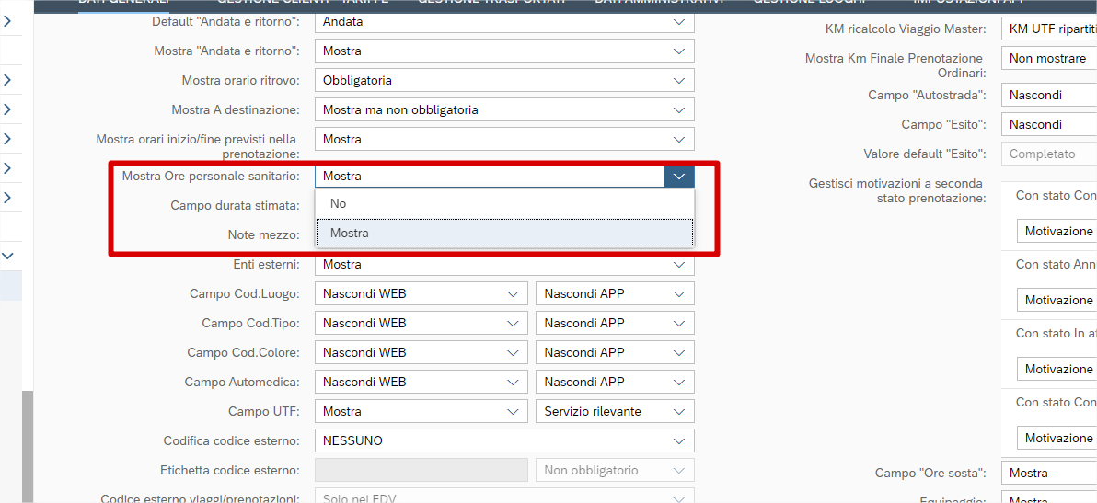Open Campo "Ore sosta" dropdown

1048,473
